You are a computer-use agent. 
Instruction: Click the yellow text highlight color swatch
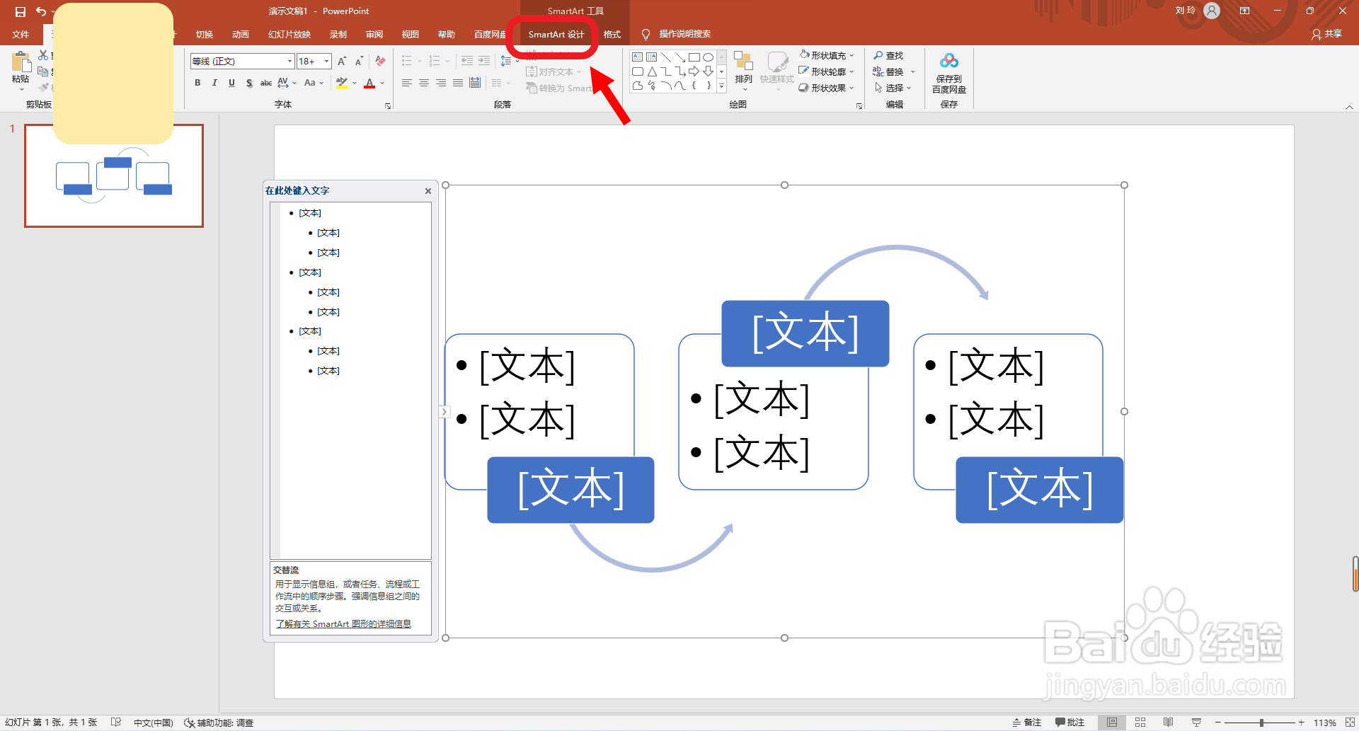tap(342, 83)
